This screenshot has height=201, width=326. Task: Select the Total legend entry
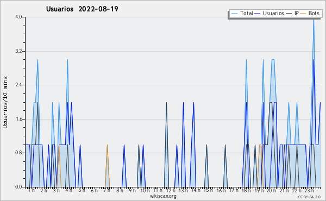[242, 13]
